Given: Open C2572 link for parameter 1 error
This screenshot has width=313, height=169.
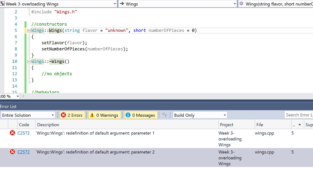Looking at the screenshot, I should 24,133.
